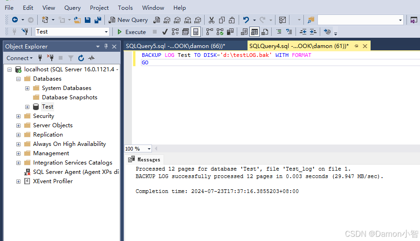The width and height of the screenshot is (420, 241).
Task: Click the Find in Files icon
Action: coord(311,20)
